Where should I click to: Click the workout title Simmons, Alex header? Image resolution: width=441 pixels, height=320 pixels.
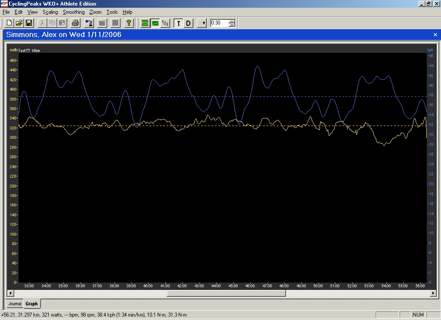[64, 34]
